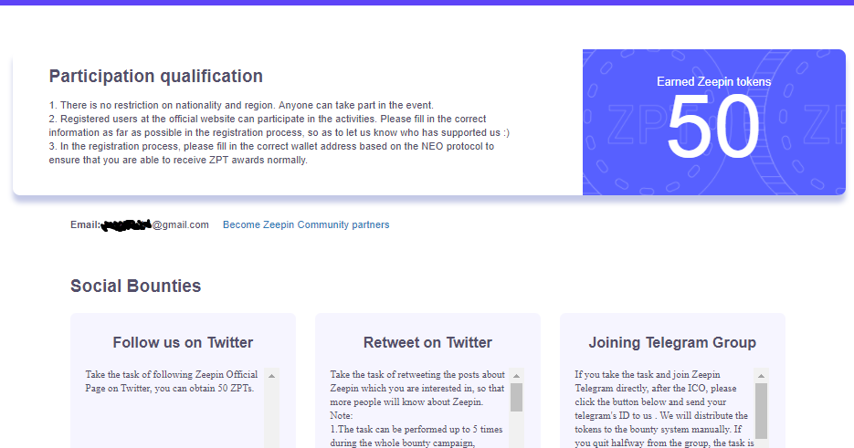854x448 pixels.
Task: Click the Retweet on Twitter card title
Action: click(x=427, y=342)
